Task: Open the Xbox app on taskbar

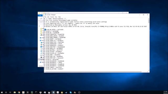Action: pyautogui.click(x=40, y=92)
